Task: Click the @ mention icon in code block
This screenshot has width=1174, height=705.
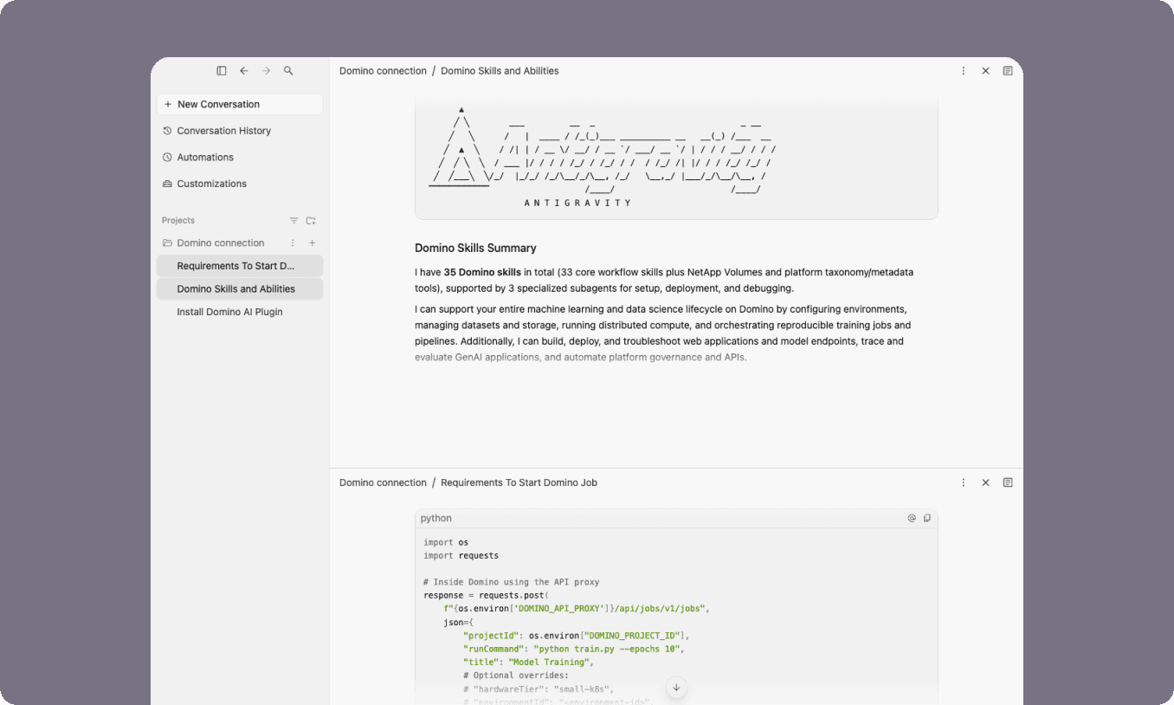Action: [x=912, y=518]
